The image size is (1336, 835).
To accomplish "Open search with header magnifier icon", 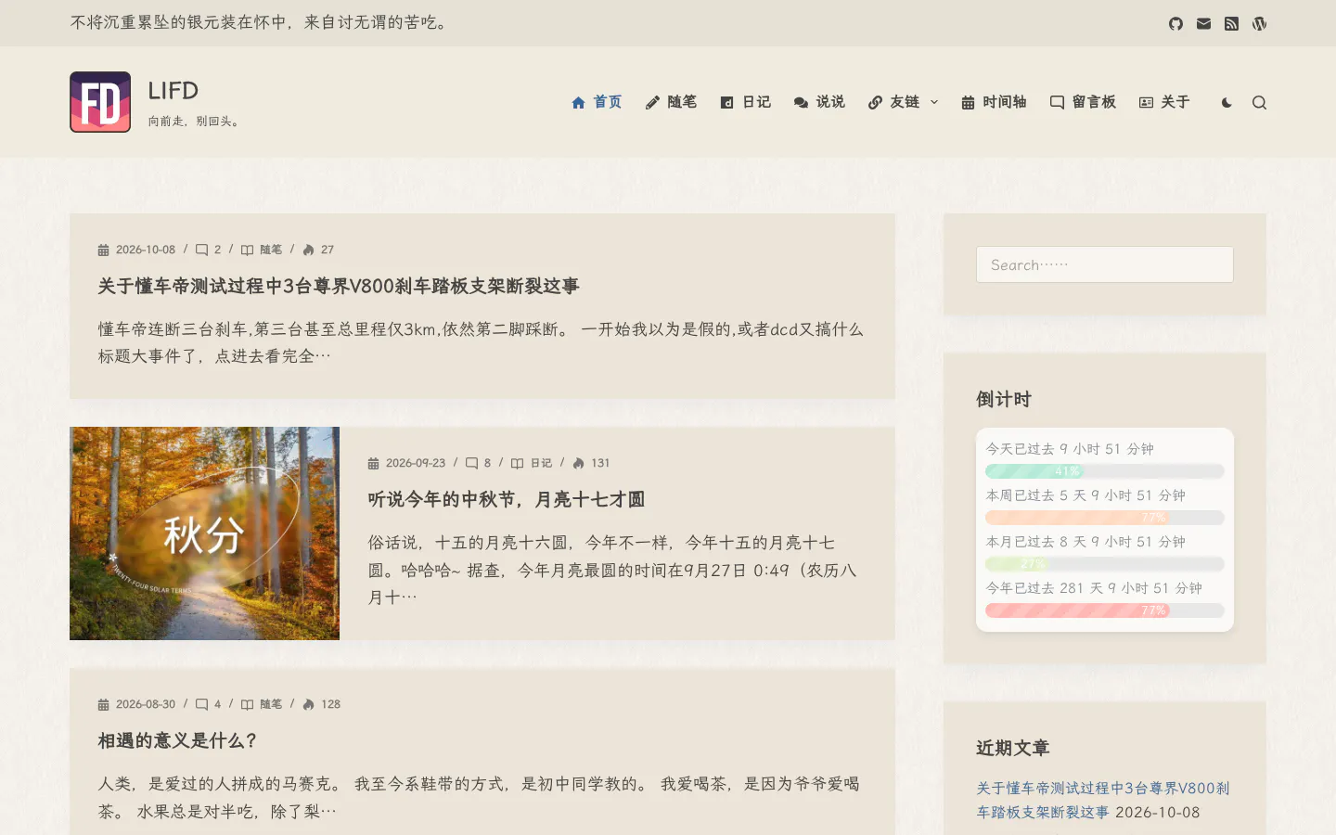I will point(1259,102).
